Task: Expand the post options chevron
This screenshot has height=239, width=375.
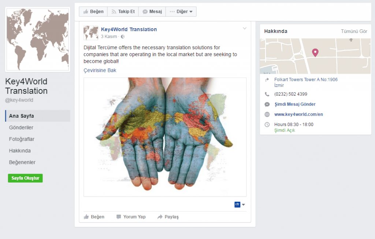Action: click(244, 28)
